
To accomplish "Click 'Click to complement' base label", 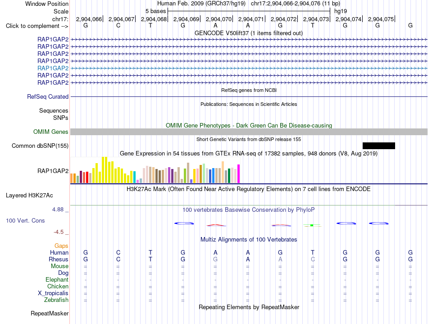I will (37, 26).
